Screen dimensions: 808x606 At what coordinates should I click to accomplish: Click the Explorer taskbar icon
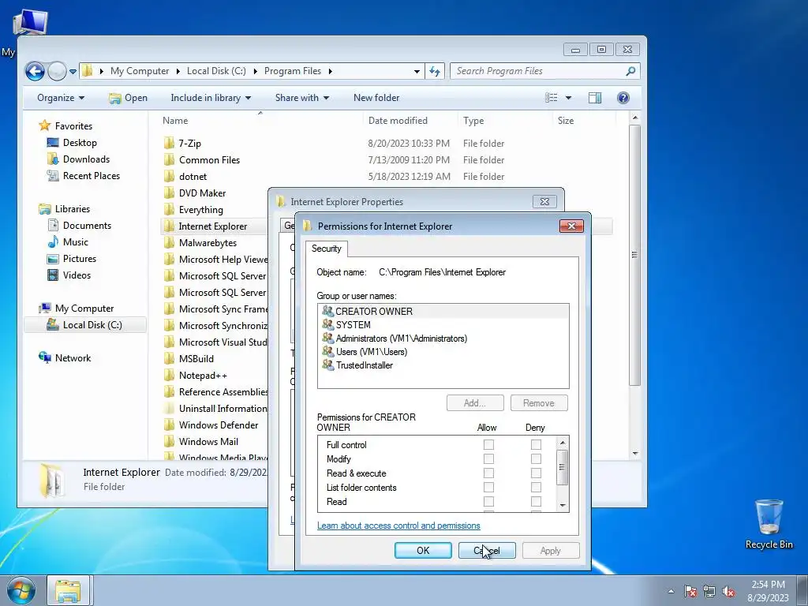pyautogui.click(x=68, y=590)
